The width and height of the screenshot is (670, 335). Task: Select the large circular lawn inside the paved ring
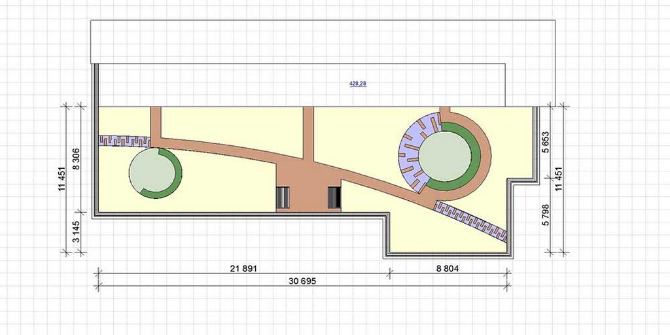445,156
